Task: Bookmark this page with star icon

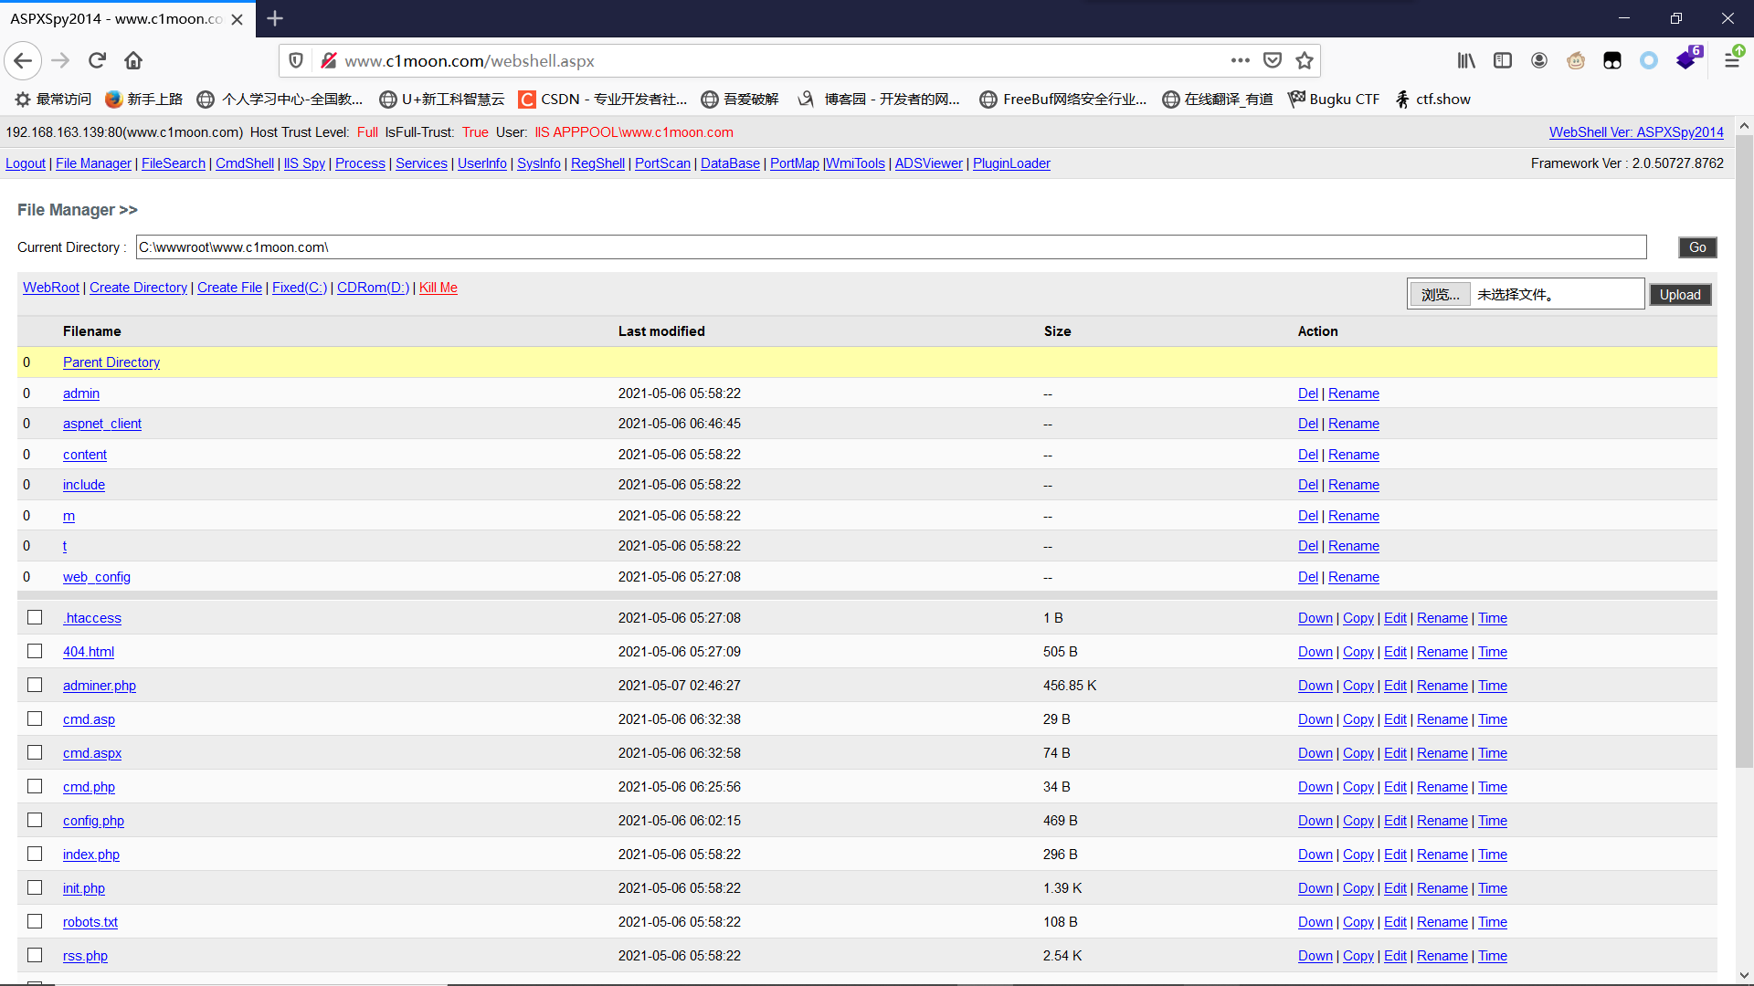Action: pos(1305,60)
